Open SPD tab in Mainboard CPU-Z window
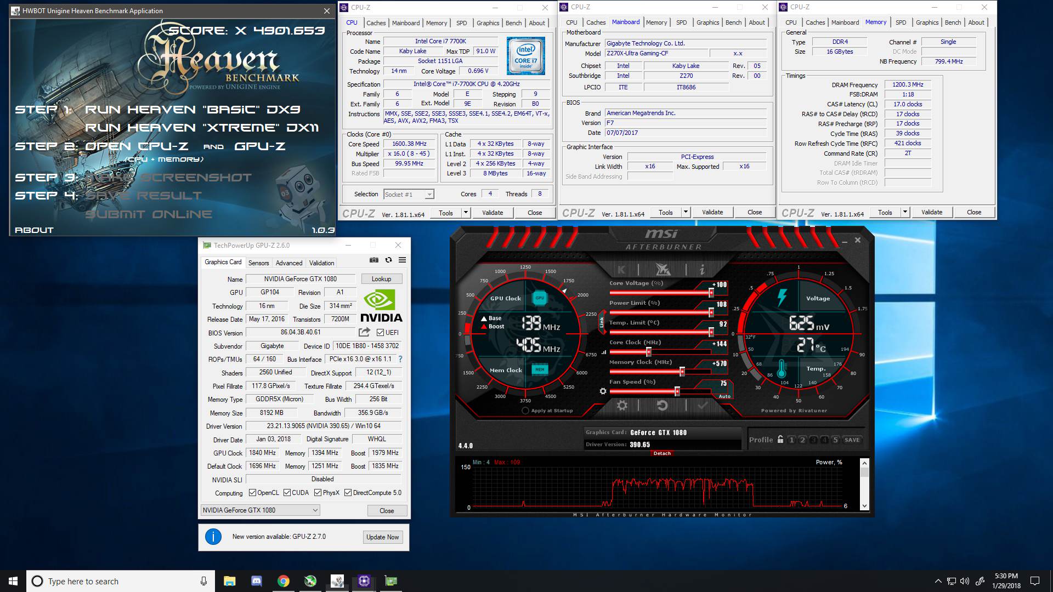Viewport: 1053px width, 592px height. (x=682, y=22)
